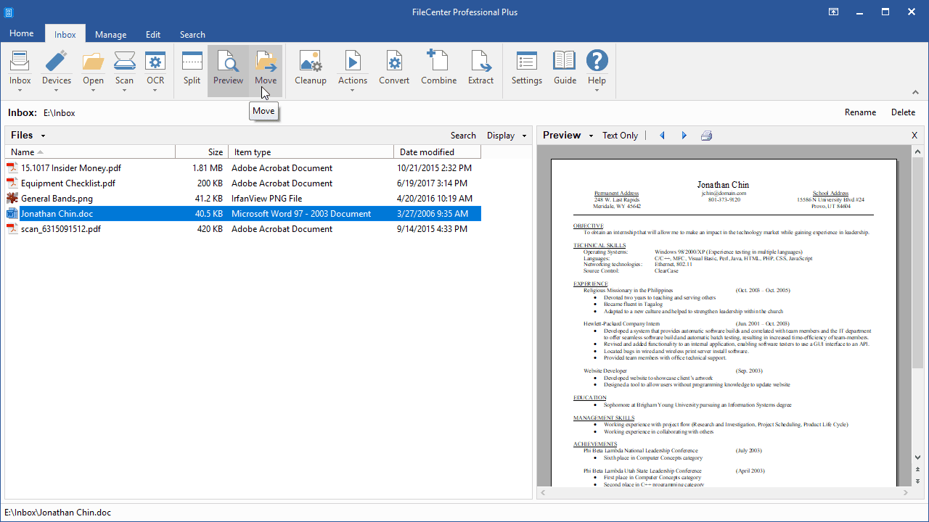Click the Convert tool icon
The height and width of the screenshot is (522, 929).
(x=394, y=61)
